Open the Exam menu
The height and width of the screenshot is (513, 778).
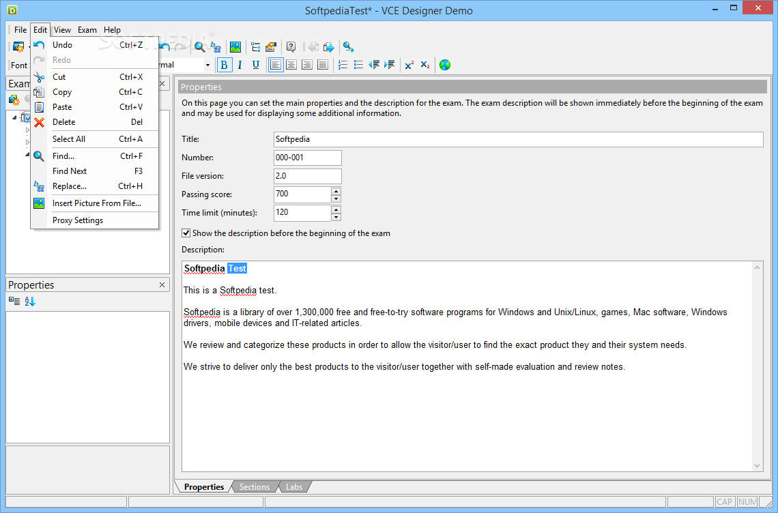[x=87, y=30]
